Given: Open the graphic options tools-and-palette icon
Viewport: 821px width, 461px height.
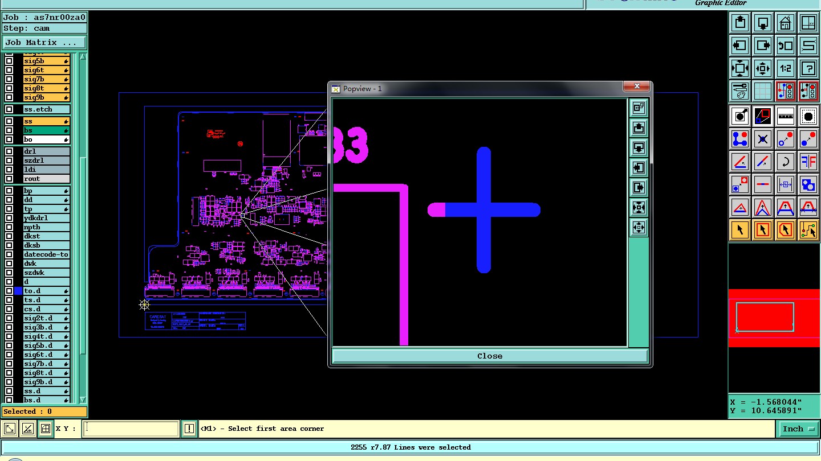Looking at the screenshot, I should [740, 91].
